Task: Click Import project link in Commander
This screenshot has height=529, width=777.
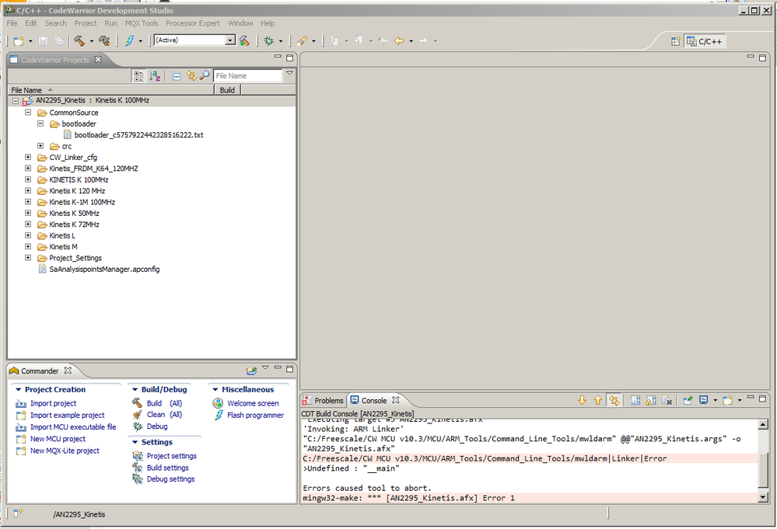Action: pos(53,403)
